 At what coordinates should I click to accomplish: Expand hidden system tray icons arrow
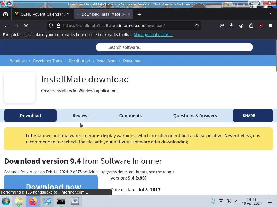point(237,201)
